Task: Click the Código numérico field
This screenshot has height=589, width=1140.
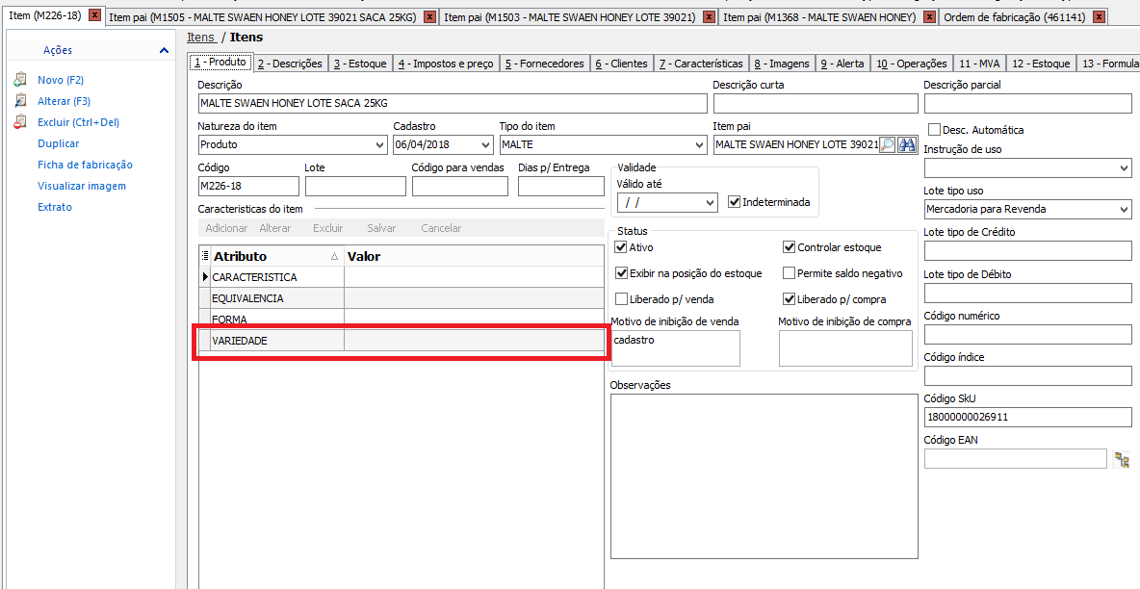Action: pyautogui.click(x=1028, y=335)
